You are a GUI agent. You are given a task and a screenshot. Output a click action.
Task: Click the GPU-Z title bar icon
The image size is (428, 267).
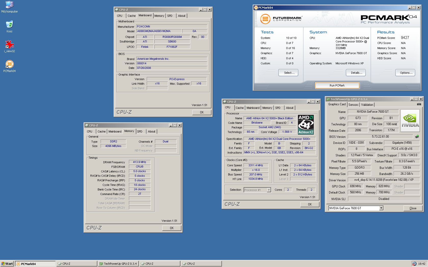[328, 99]
